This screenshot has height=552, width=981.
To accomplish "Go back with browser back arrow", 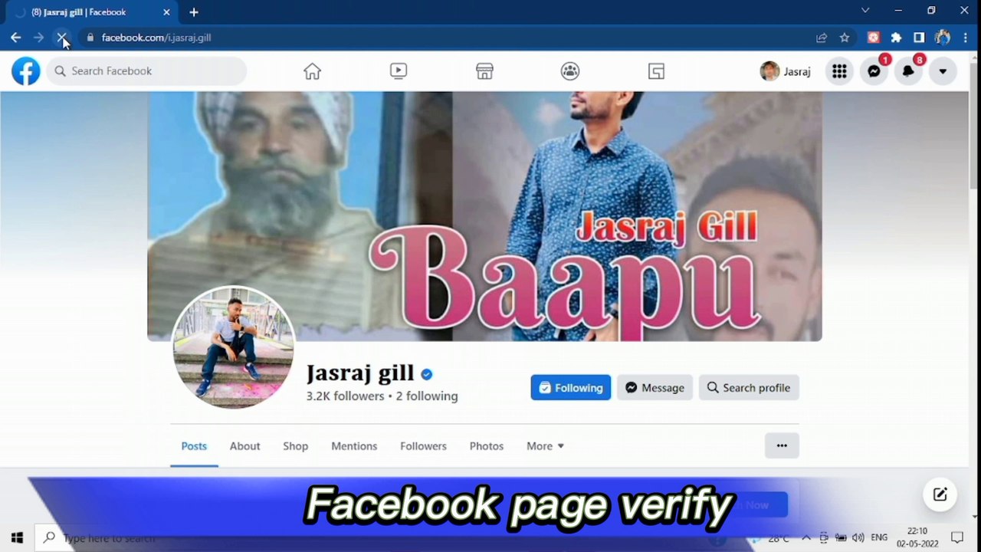I will click(x=16, y=38).
